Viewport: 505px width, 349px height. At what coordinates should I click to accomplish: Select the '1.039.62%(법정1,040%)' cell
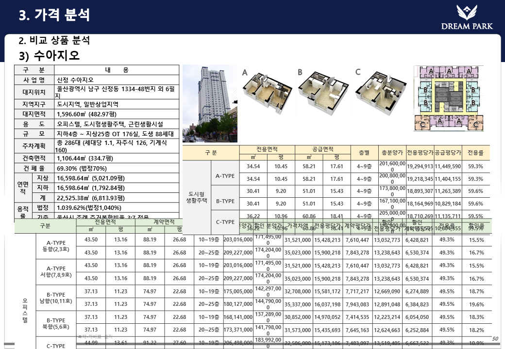click(x=117, y=207)
